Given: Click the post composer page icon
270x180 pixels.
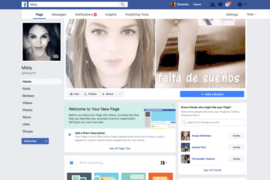Looking at the screenshot, I should 71,162.
